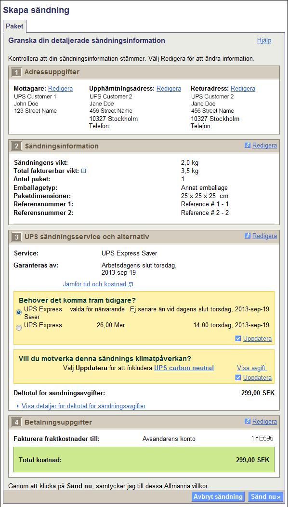Click the text UPS Express Saver beside Service
This screenshot has height=507, width=288.
pos(129,253)
